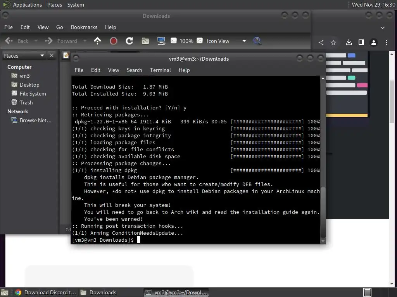Open the file manager Help menu
This screenshot has height=297, width=397.
(110, 27)
